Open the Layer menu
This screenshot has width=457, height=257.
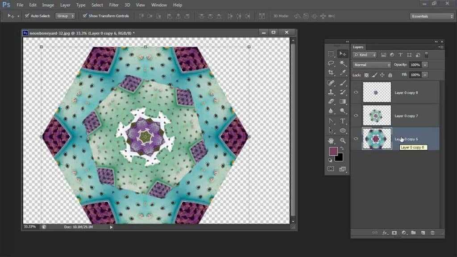pyautogui.click(x=65, y=5)
